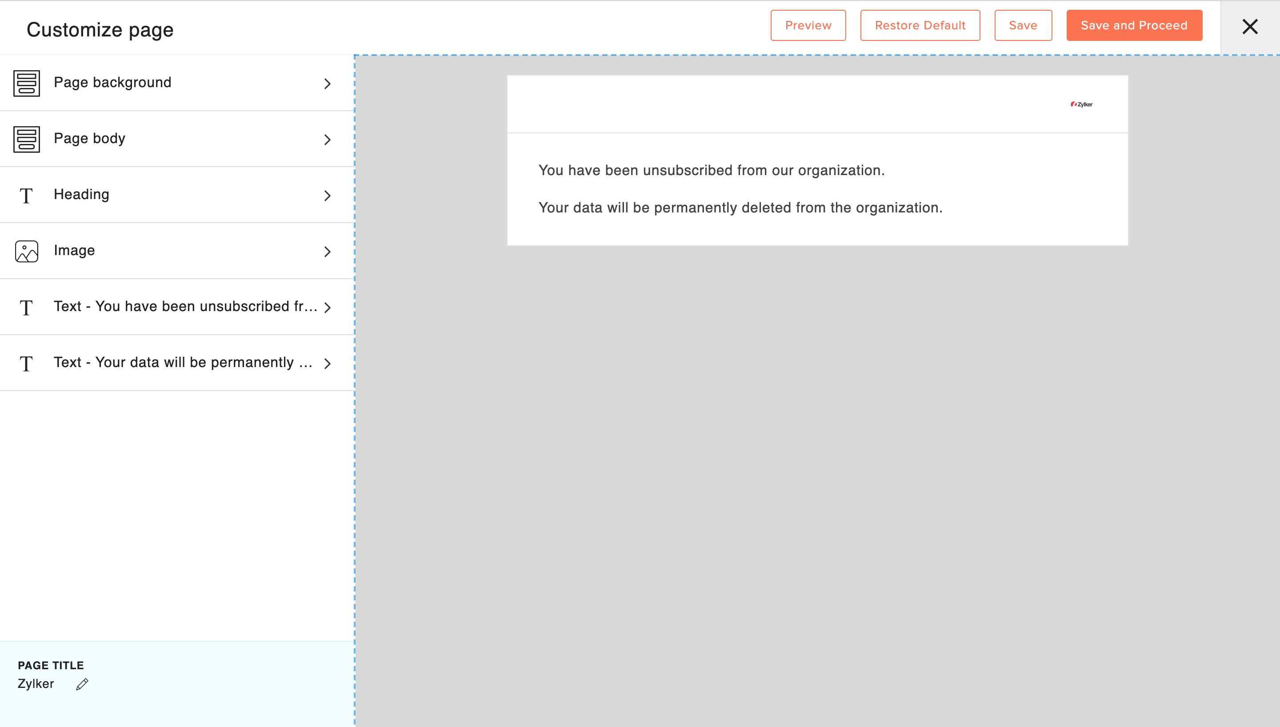Expand Page body chevron arrow

[328, 140]
